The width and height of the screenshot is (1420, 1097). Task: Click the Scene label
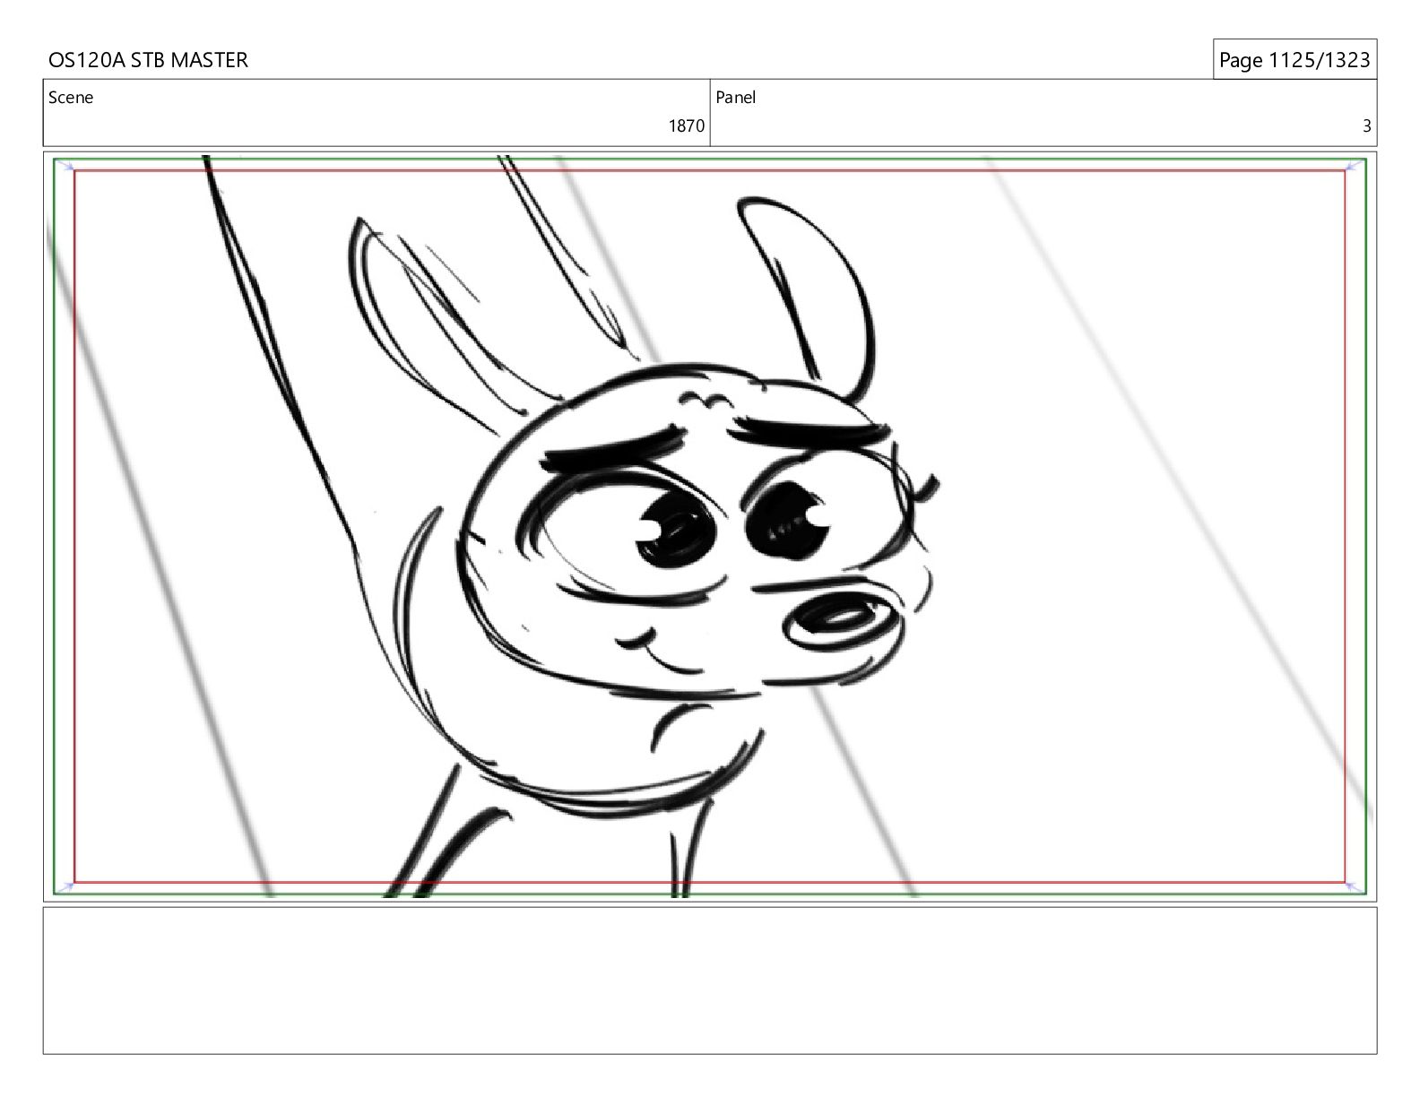point(71,98)
